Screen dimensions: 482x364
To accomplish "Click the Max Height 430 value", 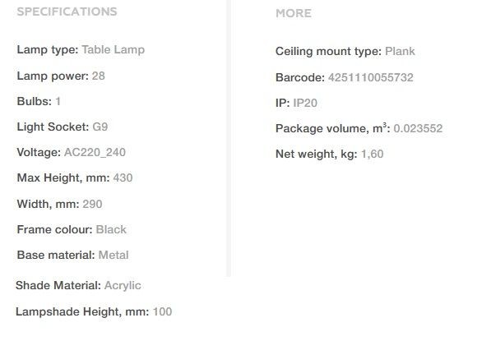I will click(123, 177).
